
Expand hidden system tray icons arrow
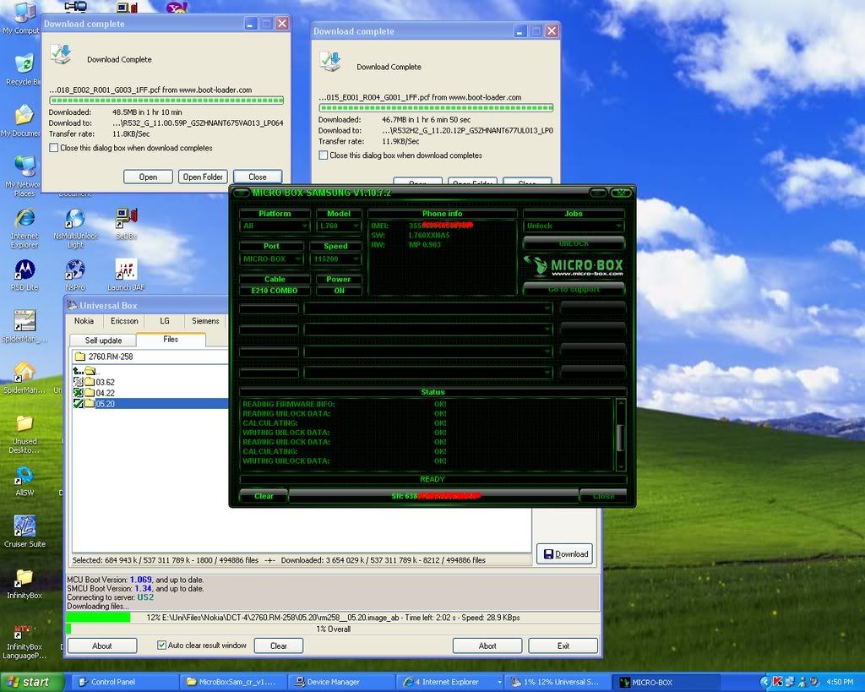[x=764, y=682]
